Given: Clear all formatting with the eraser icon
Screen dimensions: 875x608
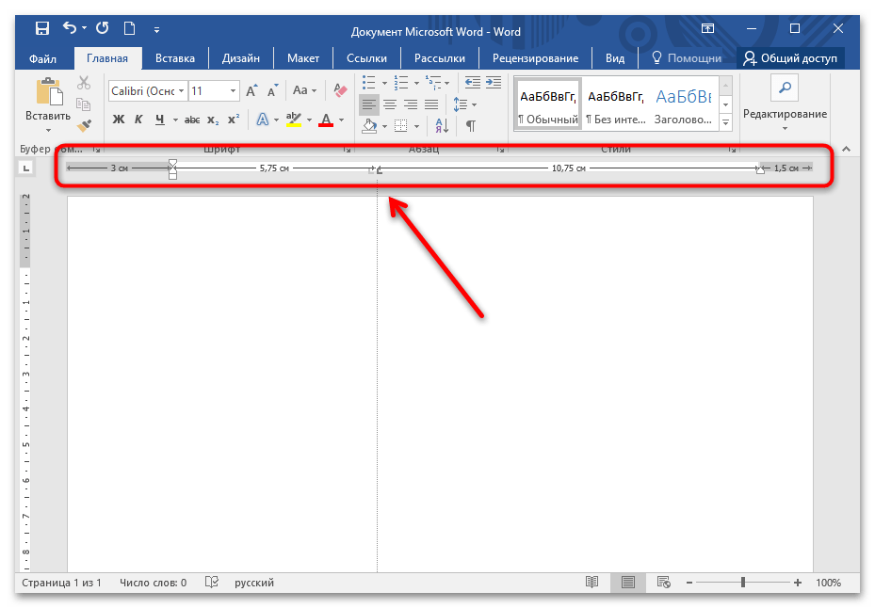Looking at the screenshot, I should 341,91.
